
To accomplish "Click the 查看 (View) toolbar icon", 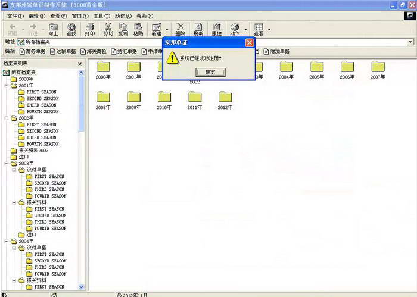I will coord(259,29).
